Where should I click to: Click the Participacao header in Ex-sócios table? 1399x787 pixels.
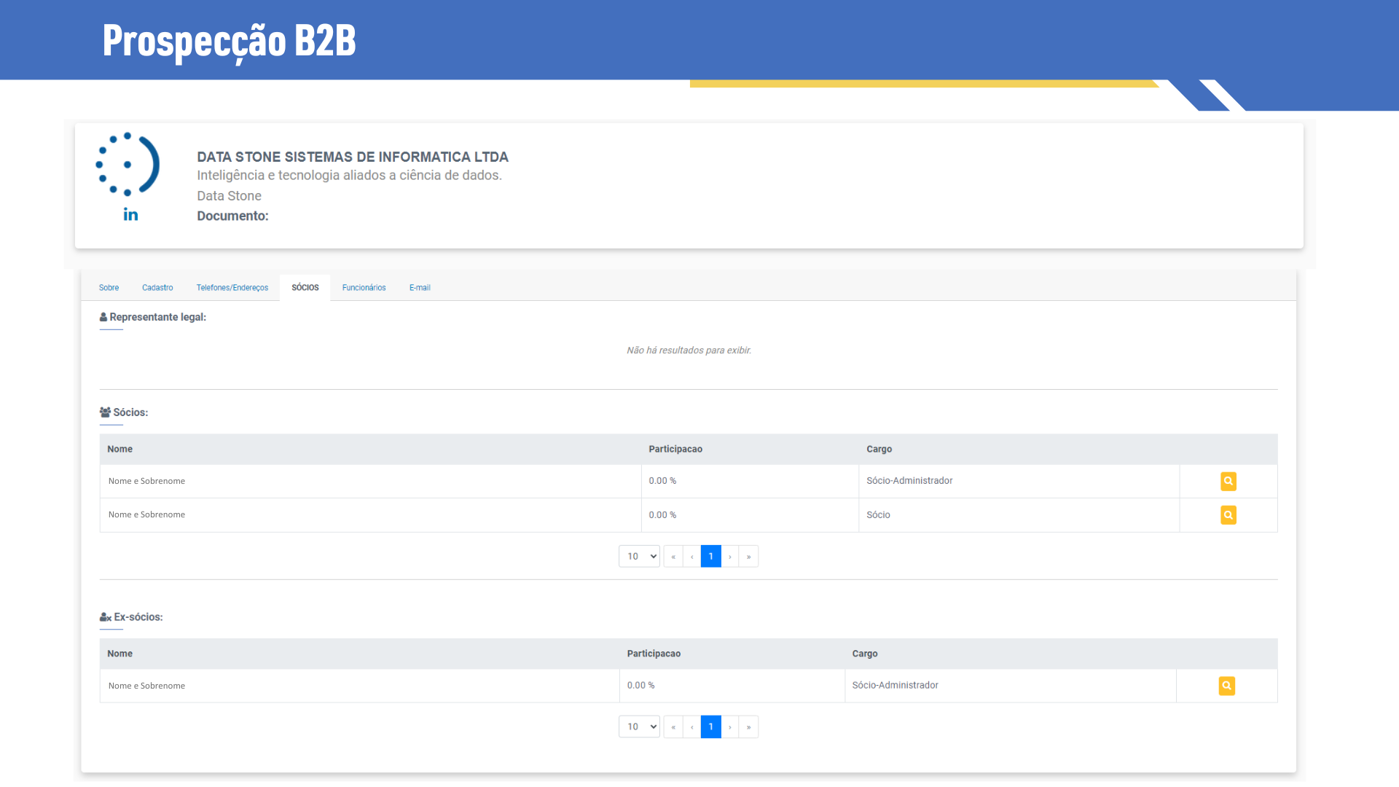tap(654, 654)
